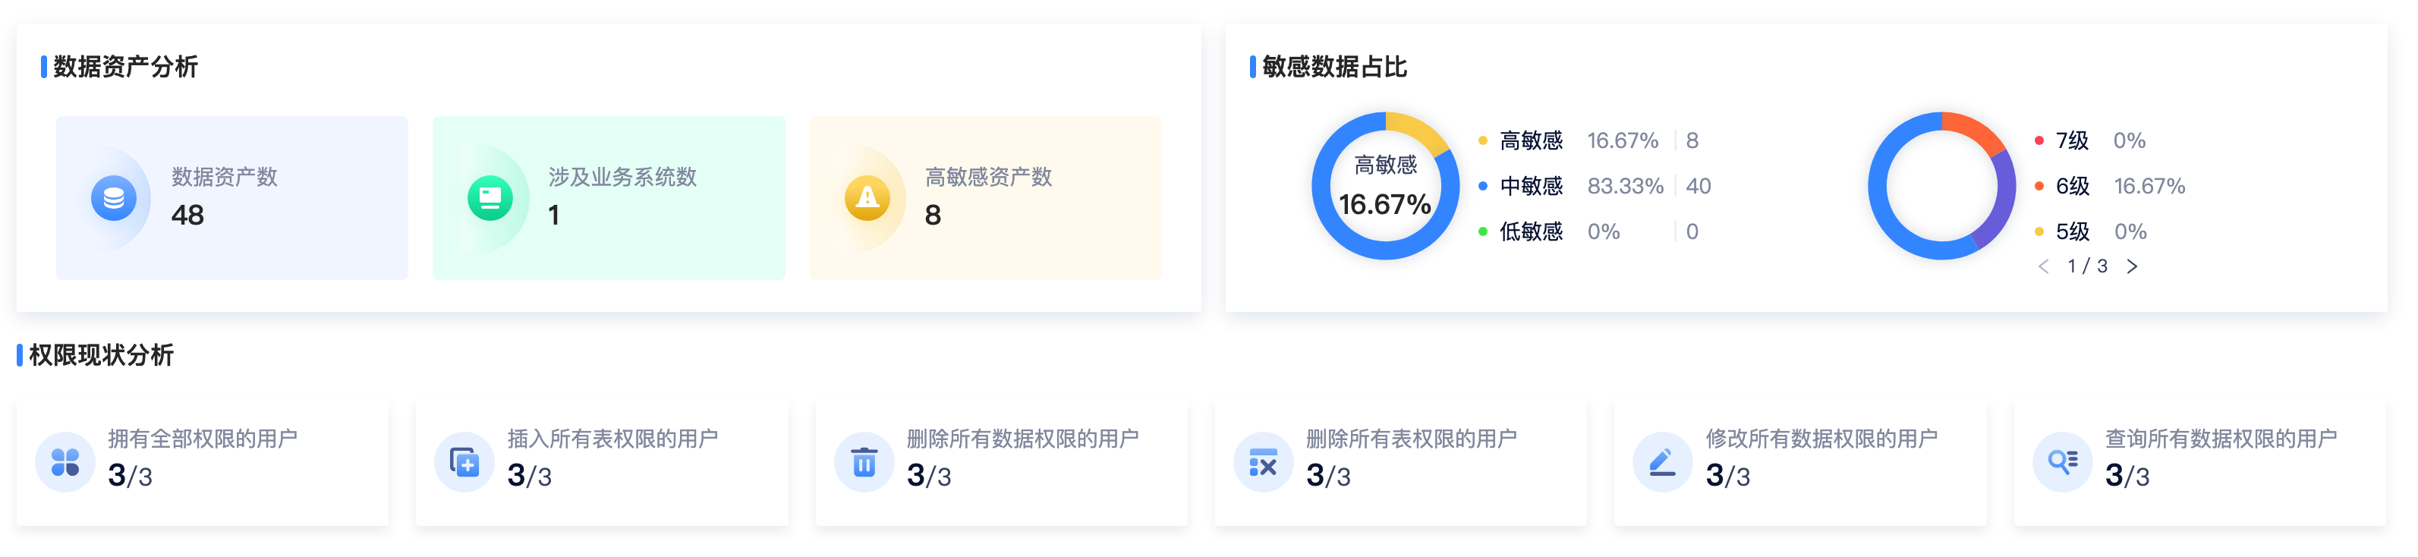Click the trash icon on 删除所有数据权限的用户 card

(864, 461)
